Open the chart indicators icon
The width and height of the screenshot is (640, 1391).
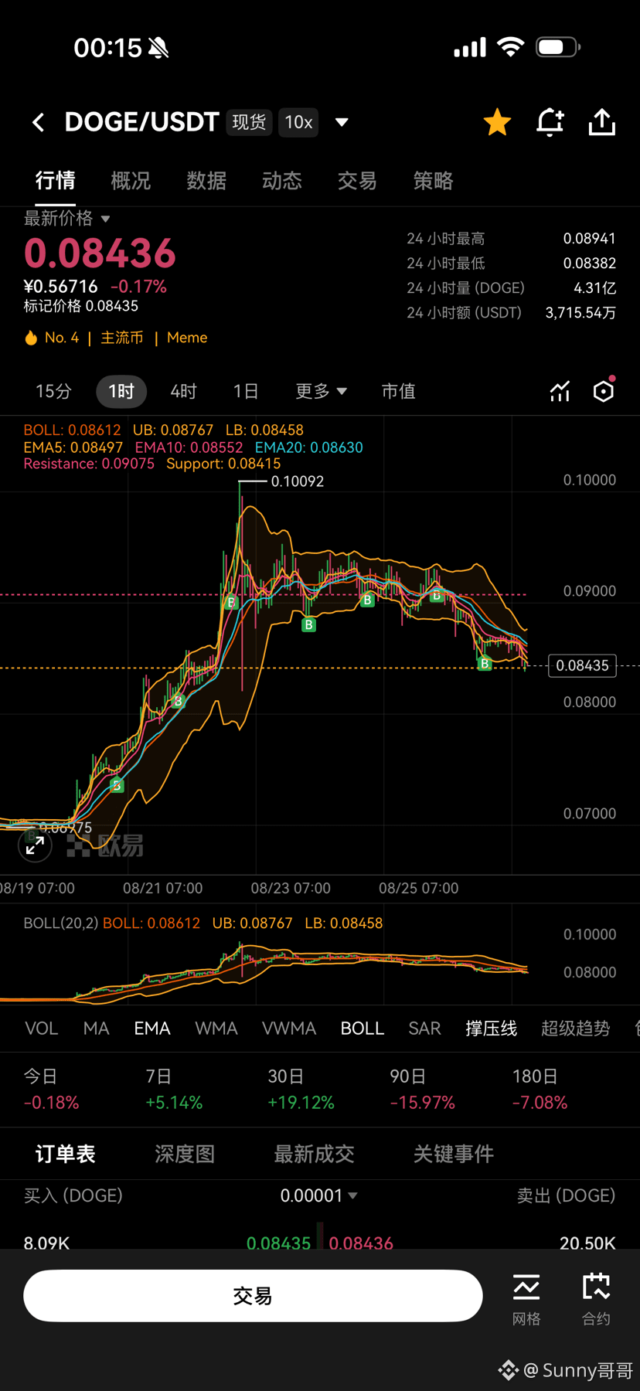pos(560,392)
